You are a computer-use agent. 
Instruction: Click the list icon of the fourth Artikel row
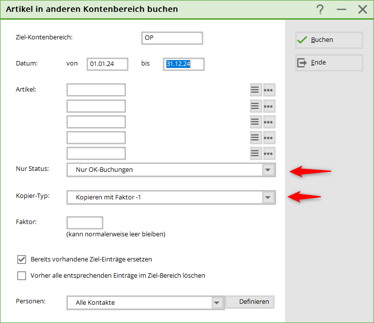(255, 137)
